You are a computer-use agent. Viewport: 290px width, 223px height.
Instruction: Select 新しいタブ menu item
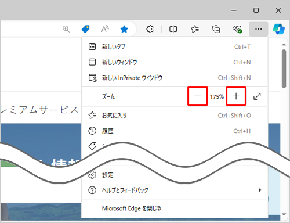coord(175,46)
